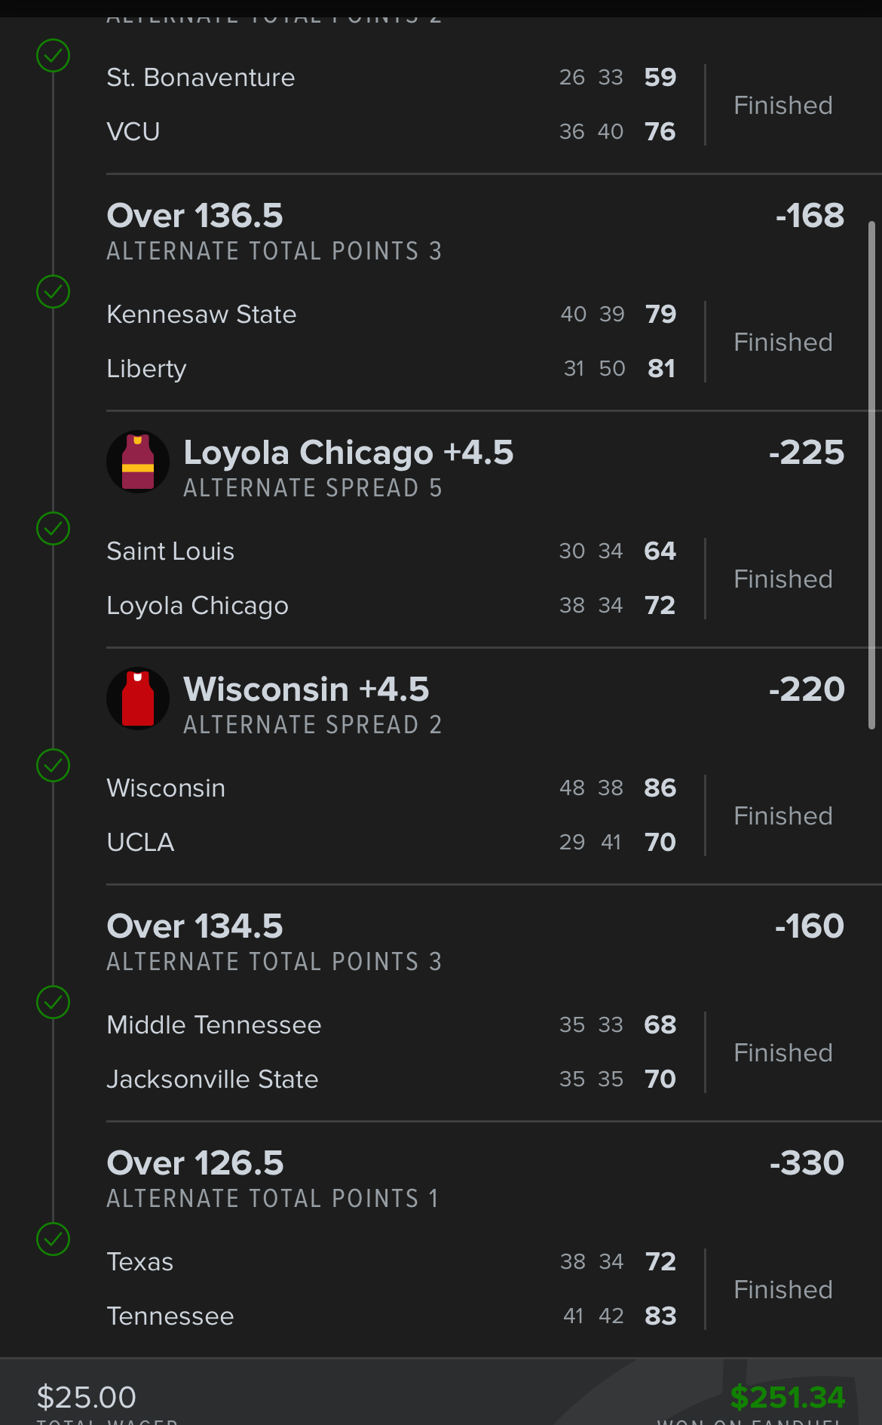Tap the -330 odds value
The height and width of the screenshot is (1425, 882).
point(806,1164)
